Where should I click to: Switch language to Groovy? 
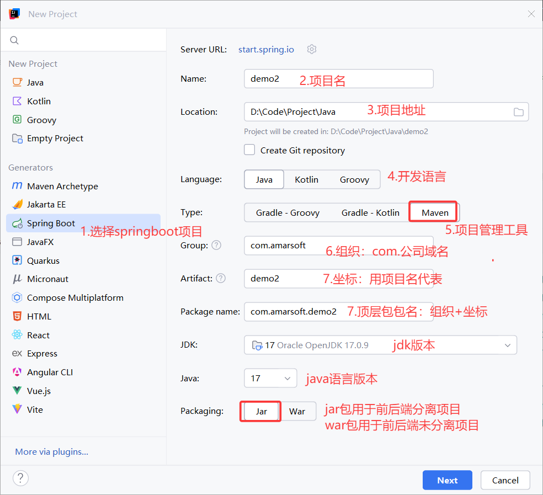[354, 179]
